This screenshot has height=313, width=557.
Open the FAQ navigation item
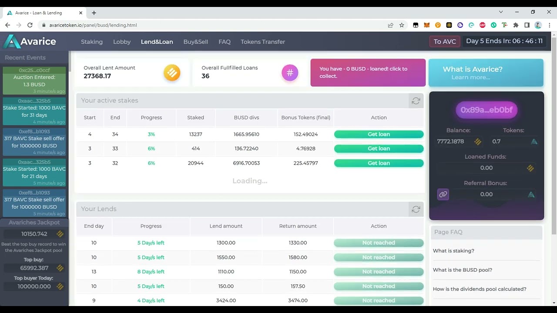(x=225, y=42)
